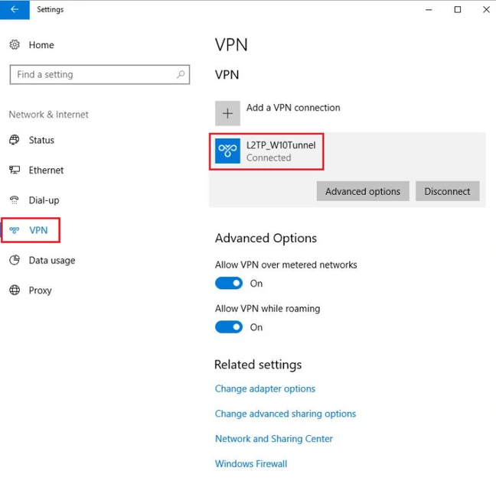Open Network and Sharing Center link

tap(274, 439)
